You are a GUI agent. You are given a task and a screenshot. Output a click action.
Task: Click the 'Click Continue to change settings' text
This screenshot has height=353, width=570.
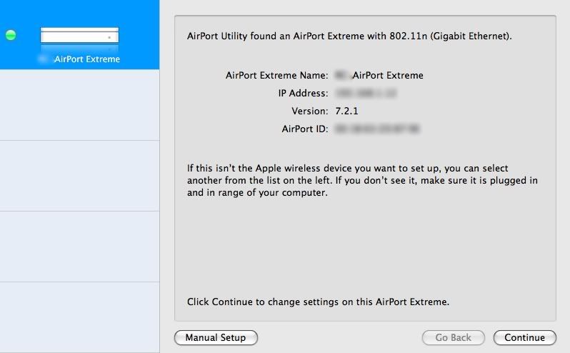point(318,302)
